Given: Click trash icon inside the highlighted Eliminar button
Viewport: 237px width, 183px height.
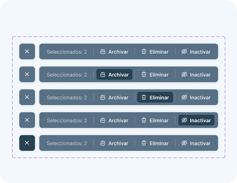Looking at the screenshot, I should point(144,97).
